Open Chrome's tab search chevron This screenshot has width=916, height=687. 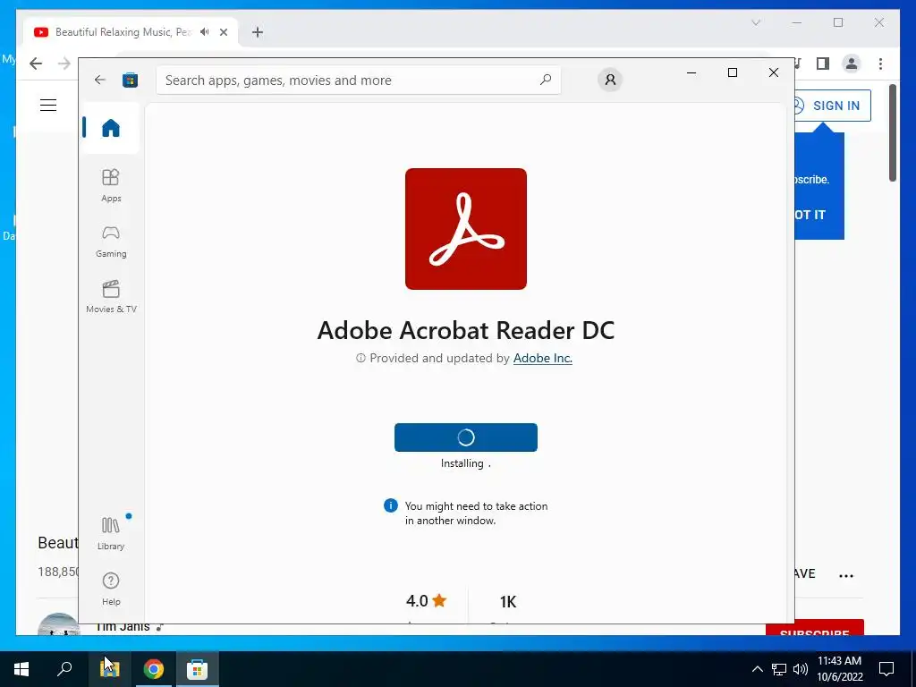click(756, 22)
